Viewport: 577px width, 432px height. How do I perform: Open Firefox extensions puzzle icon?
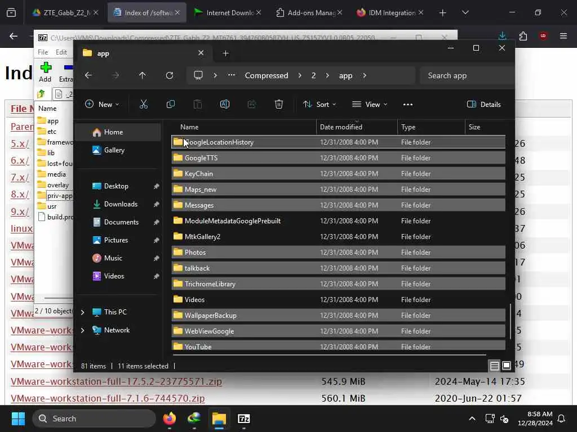click(523, 35)
